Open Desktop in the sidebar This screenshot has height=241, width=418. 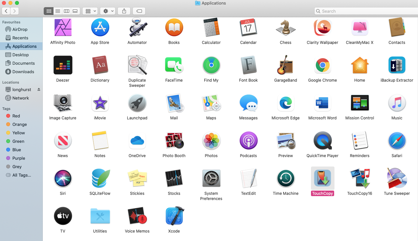point(21,55)
